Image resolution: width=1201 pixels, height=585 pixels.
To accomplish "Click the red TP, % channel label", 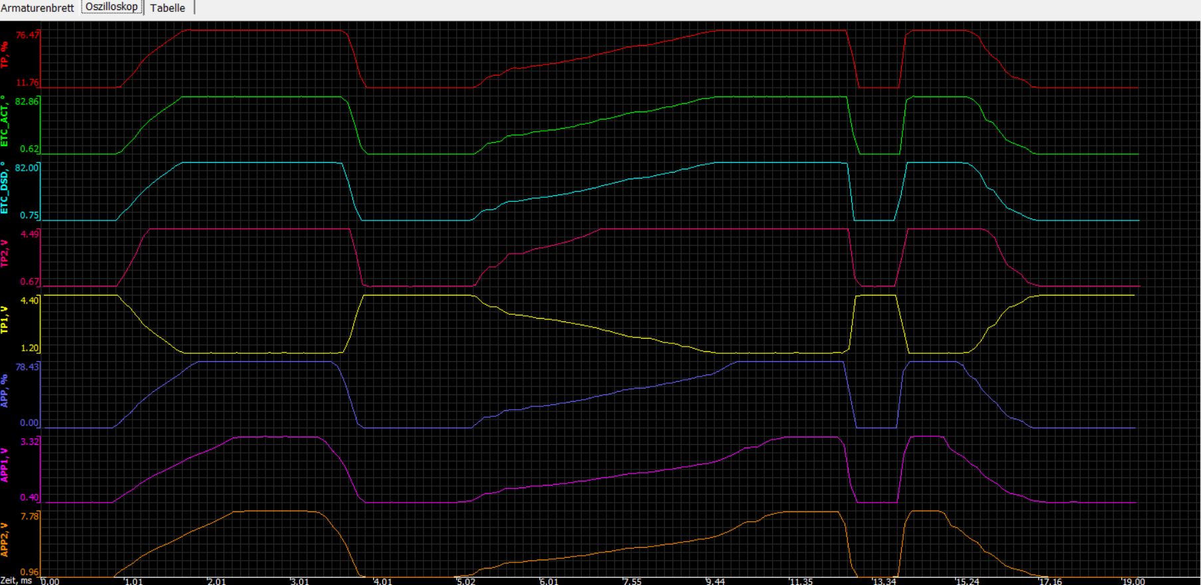I will pos(5,54).
